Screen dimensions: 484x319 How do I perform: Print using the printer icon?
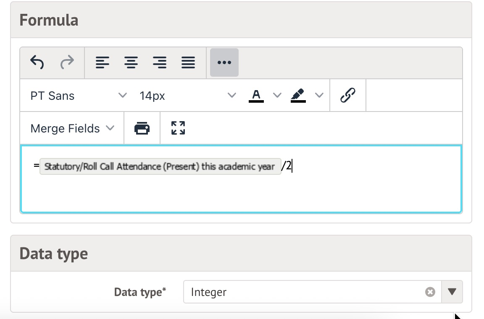click(x=142, y=128)
